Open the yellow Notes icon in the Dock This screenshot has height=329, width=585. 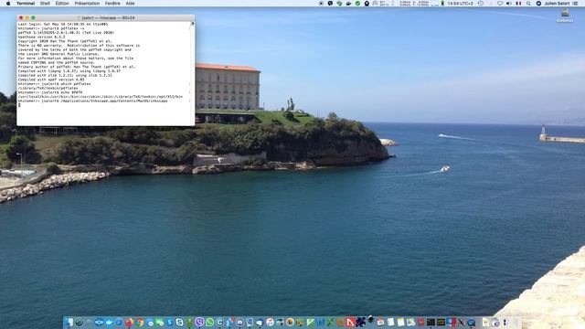click(x=400, y=322)
